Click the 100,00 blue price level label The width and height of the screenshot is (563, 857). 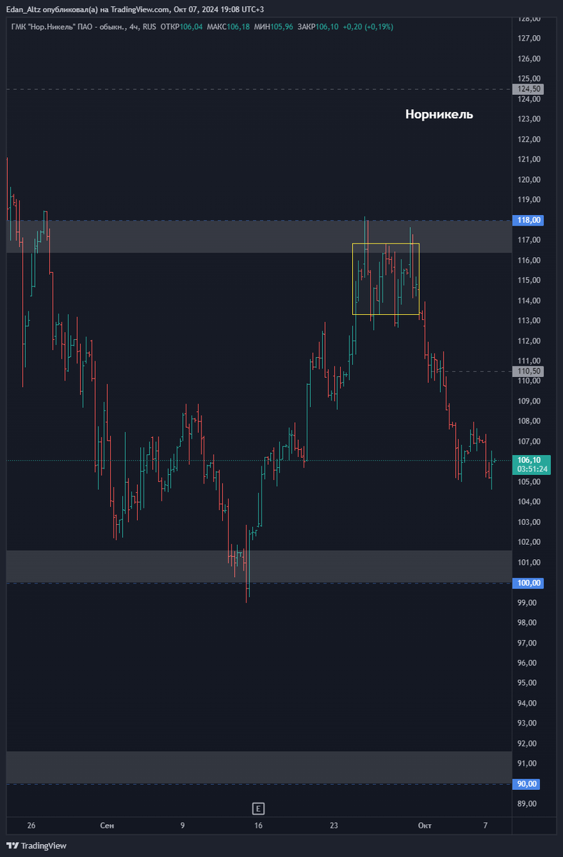pyautogui.click(x=528, y=583)
